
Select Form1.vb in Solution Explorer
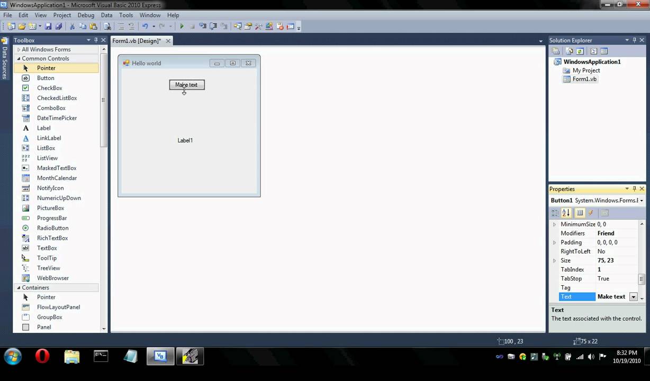click(x=584, y=79)
